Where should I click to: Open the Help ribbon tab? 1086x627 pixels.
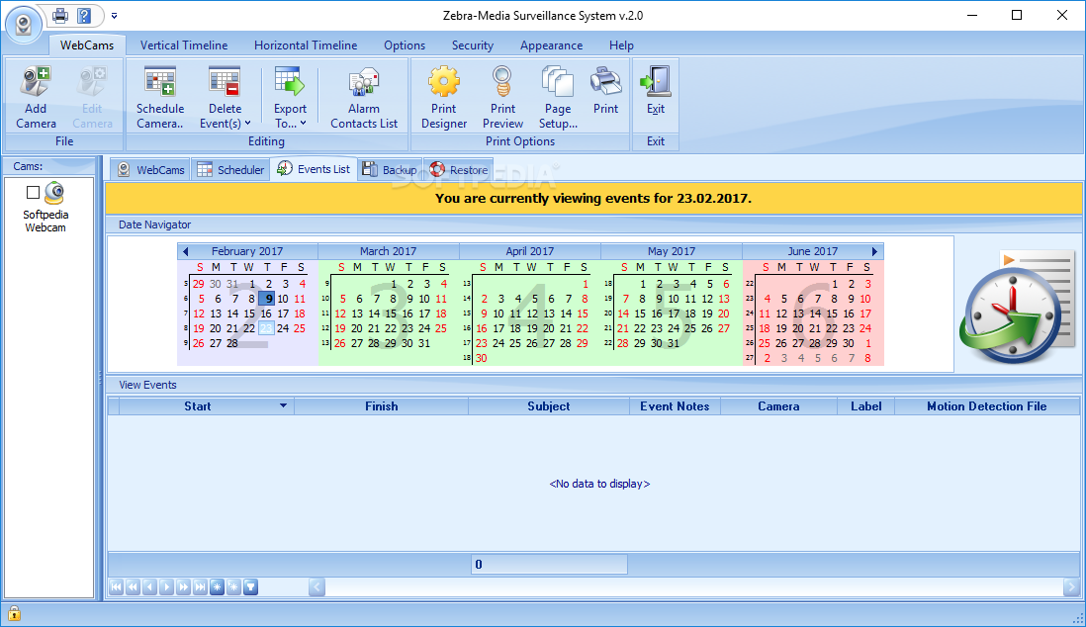tap(621, 45)
